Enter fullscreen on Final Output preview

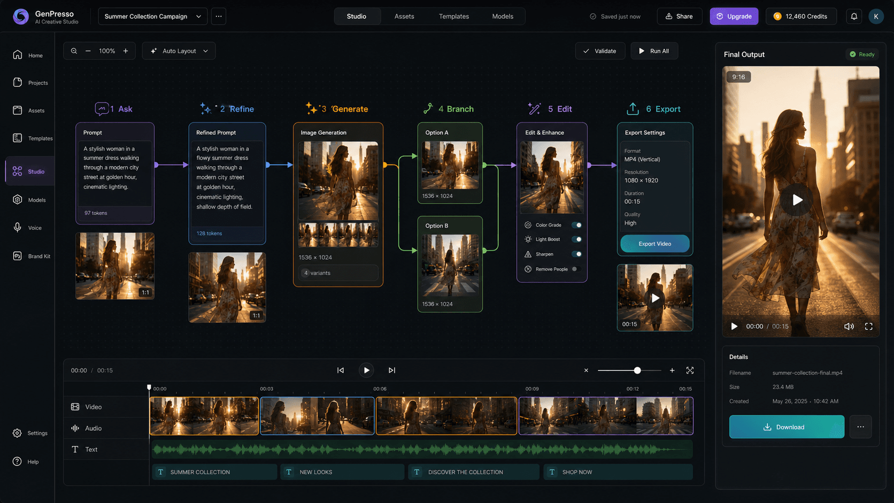pos(869,326)
